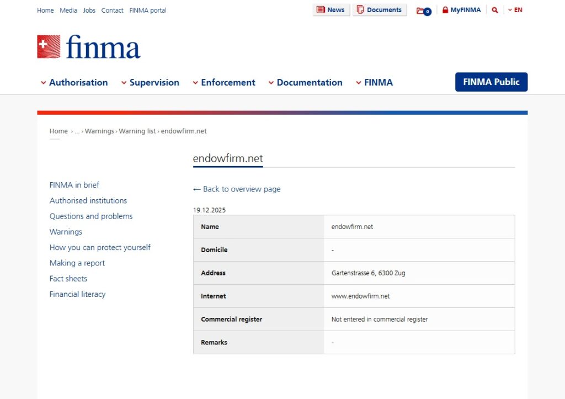Open the Documentation navigation menu
Image resolution: width=565 pixels, height=399 pixels.
310,82
